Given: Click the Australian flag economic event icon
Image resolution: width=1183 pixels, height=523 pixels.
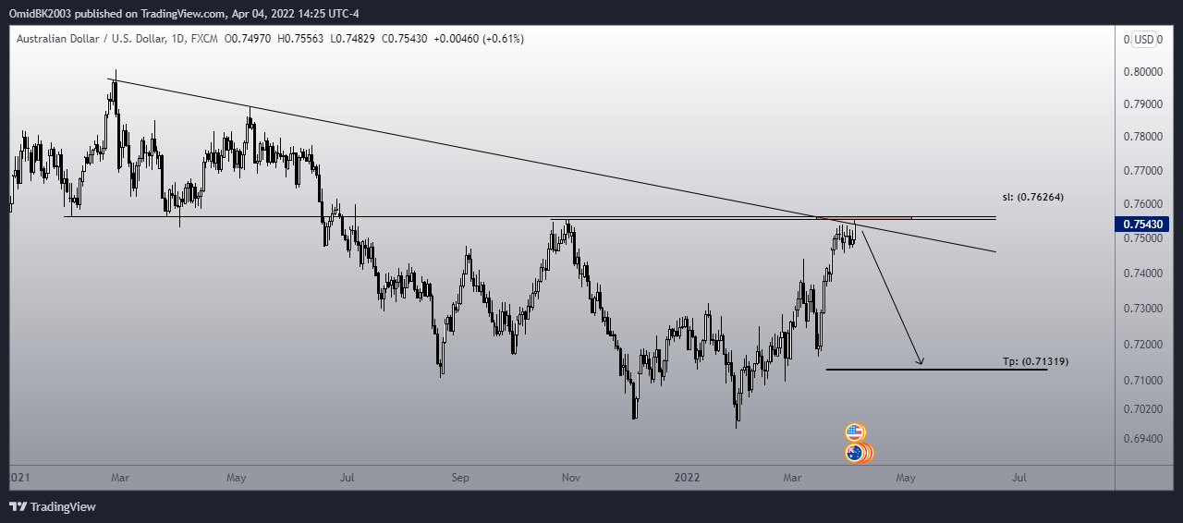Looking at the screenshot, I should [855, 453].
